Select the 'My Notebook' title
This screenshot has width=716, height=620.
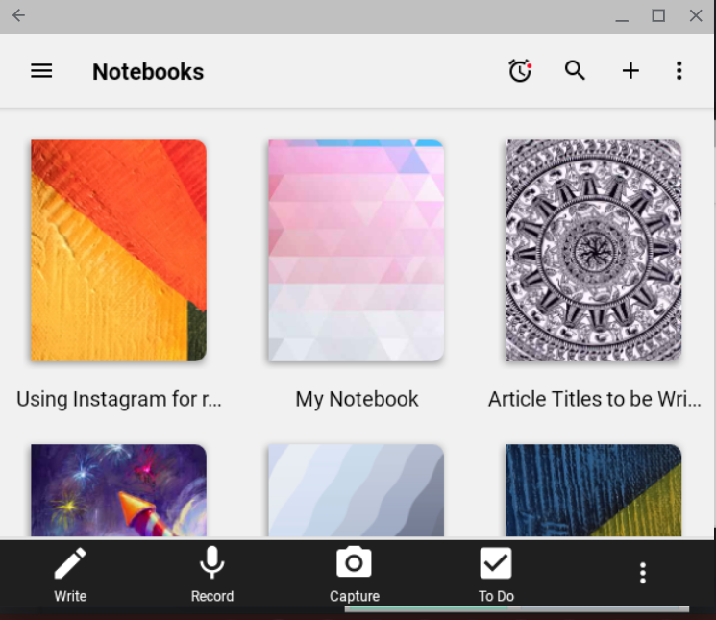[x=357, y=399]
